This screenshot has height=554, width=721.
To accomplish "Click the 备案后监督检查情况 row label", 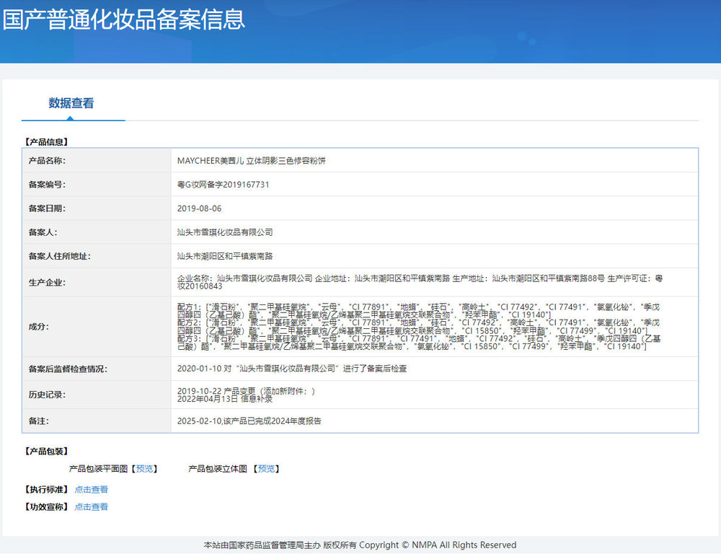I will (x=68, y=369).
